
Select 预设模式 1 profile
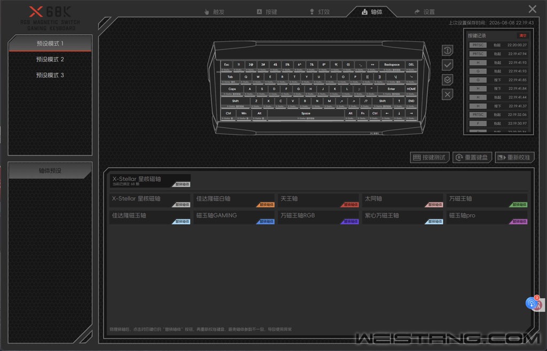50,44
